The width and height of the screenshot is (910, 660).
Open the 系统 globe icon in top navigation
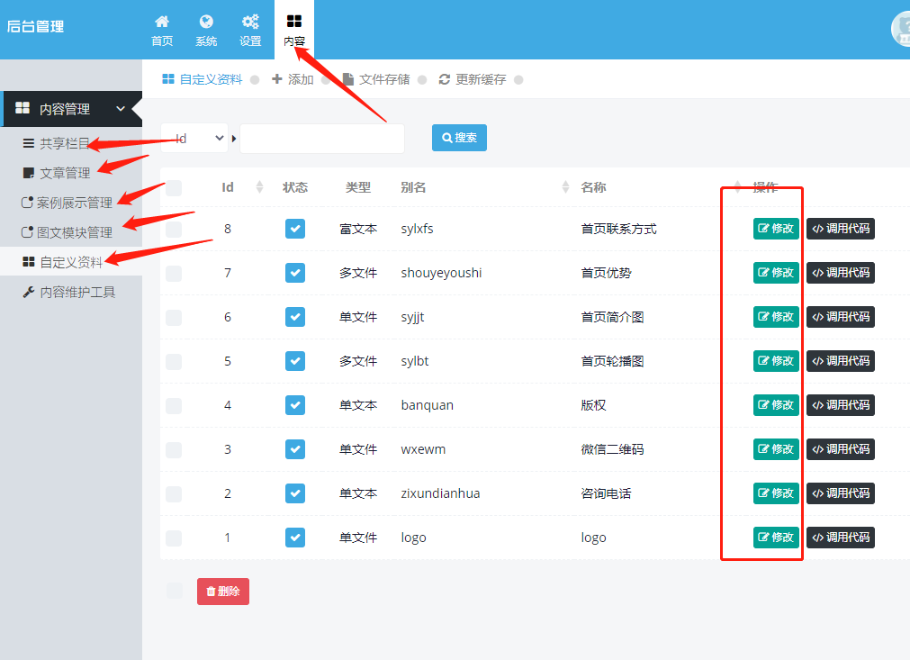206,31
